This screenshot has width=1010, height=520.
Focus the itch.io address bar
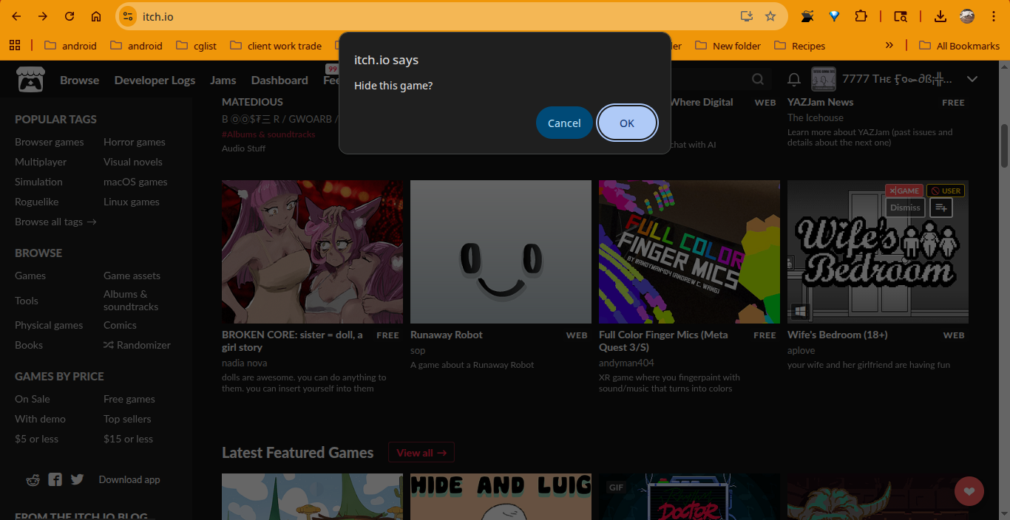(x=436, y=16)
